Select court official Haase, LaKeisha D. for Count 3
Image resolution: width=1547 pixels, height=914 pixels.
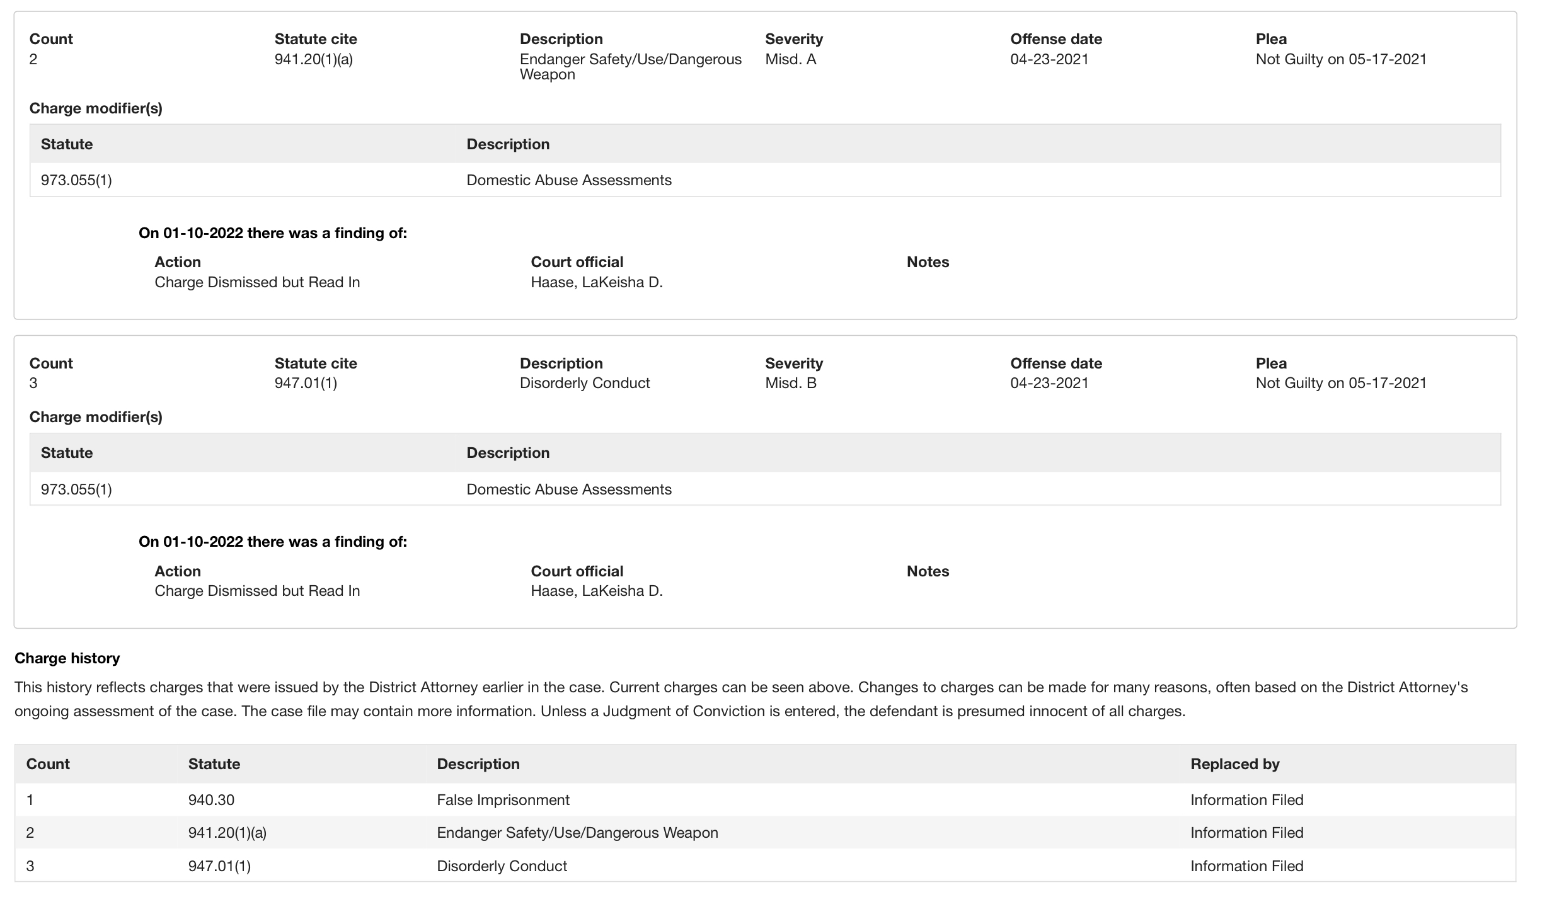[x=597, y=591]
